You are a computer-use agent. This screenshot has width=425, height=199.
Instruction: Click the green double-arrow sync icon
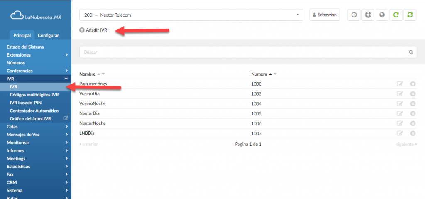(410, 15)
